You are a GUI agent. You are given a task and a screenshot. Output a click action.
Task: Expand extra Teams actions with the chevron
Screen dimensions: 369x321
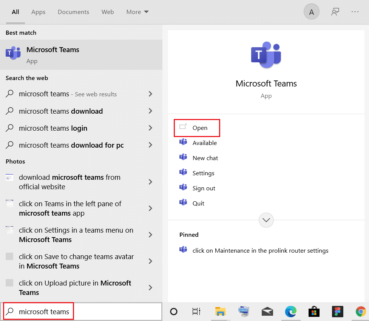[x=266, y=220]
